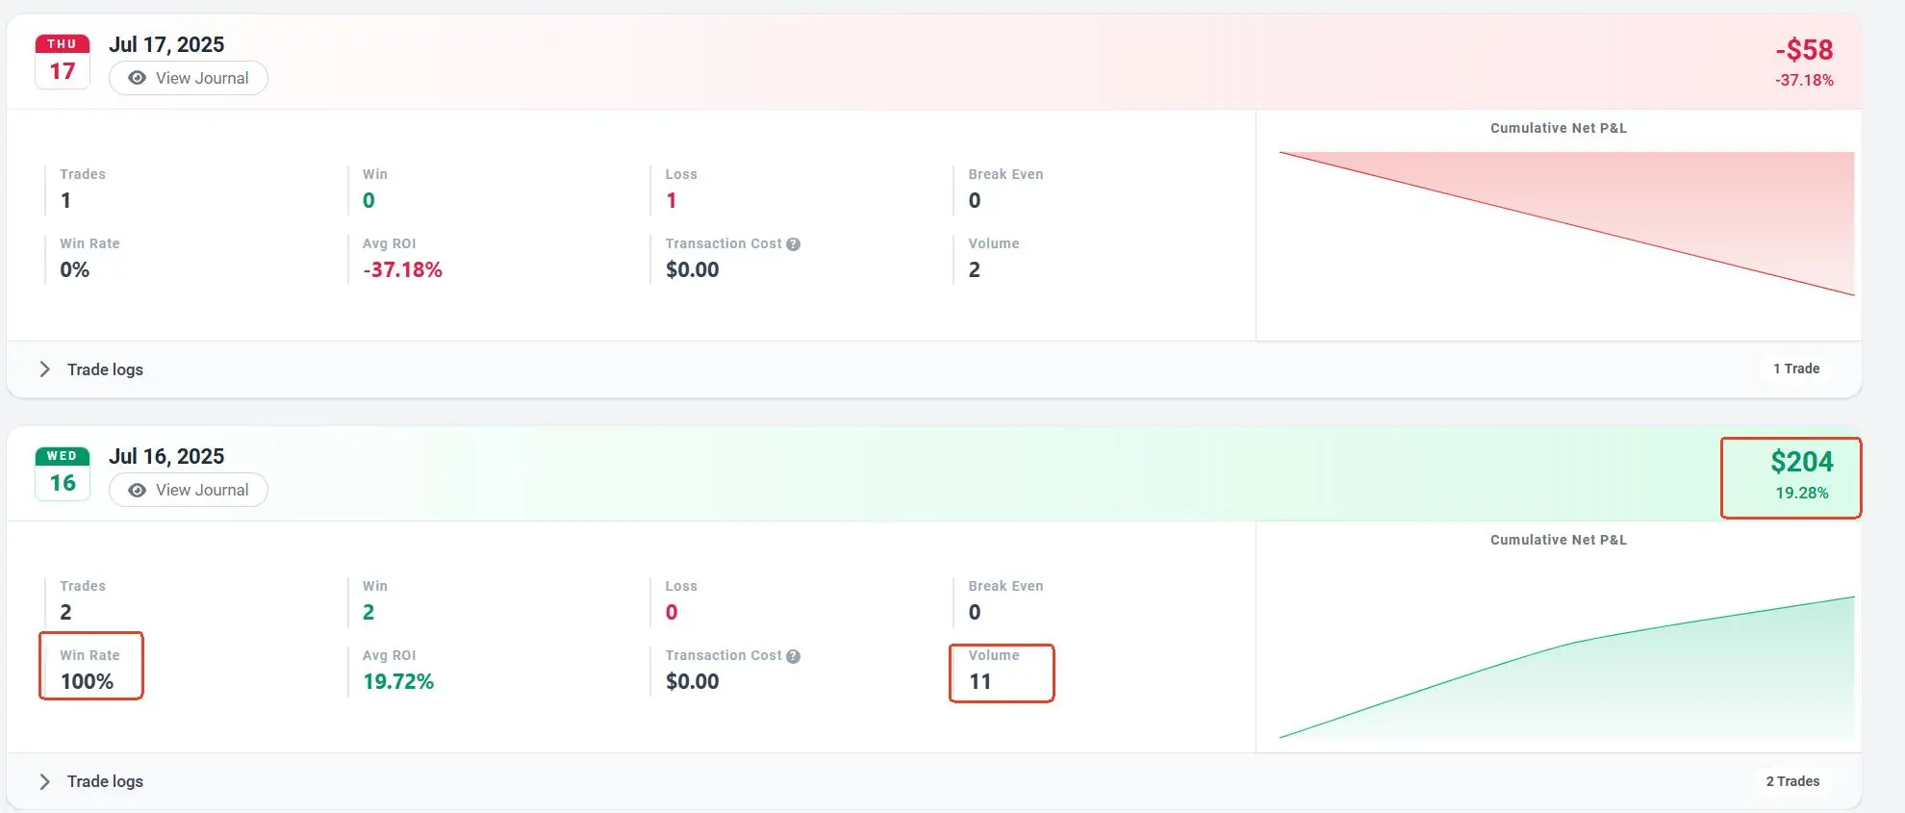This screenshot has height=813, width=1905.
Task: Click the 2 Trades count badge
Action: pos(1792,781)
